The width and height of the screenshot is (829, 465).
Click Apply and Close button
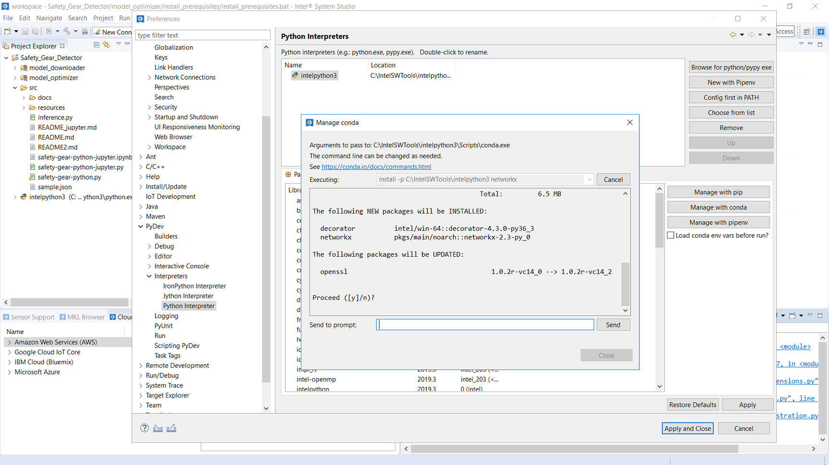coord(687,429)
